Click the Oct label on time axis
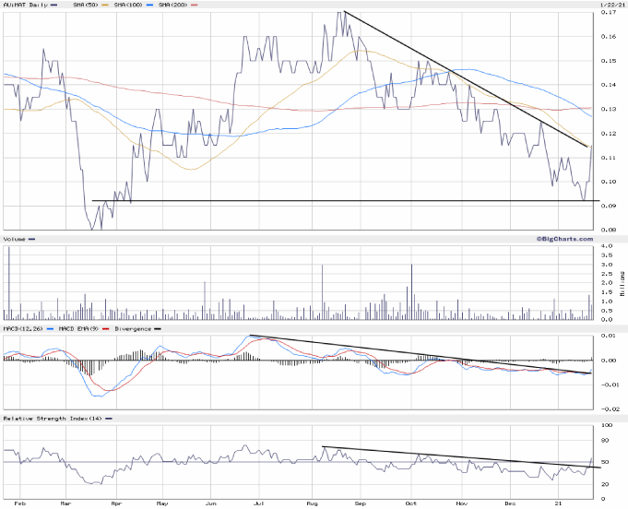Viewport: 628px width, 509px height. pyautogui.click(x=410, y=504)
